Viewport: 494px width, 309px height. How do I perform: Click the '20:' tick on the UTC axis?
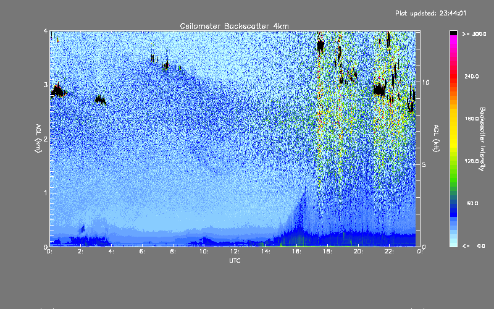point(358,252)
